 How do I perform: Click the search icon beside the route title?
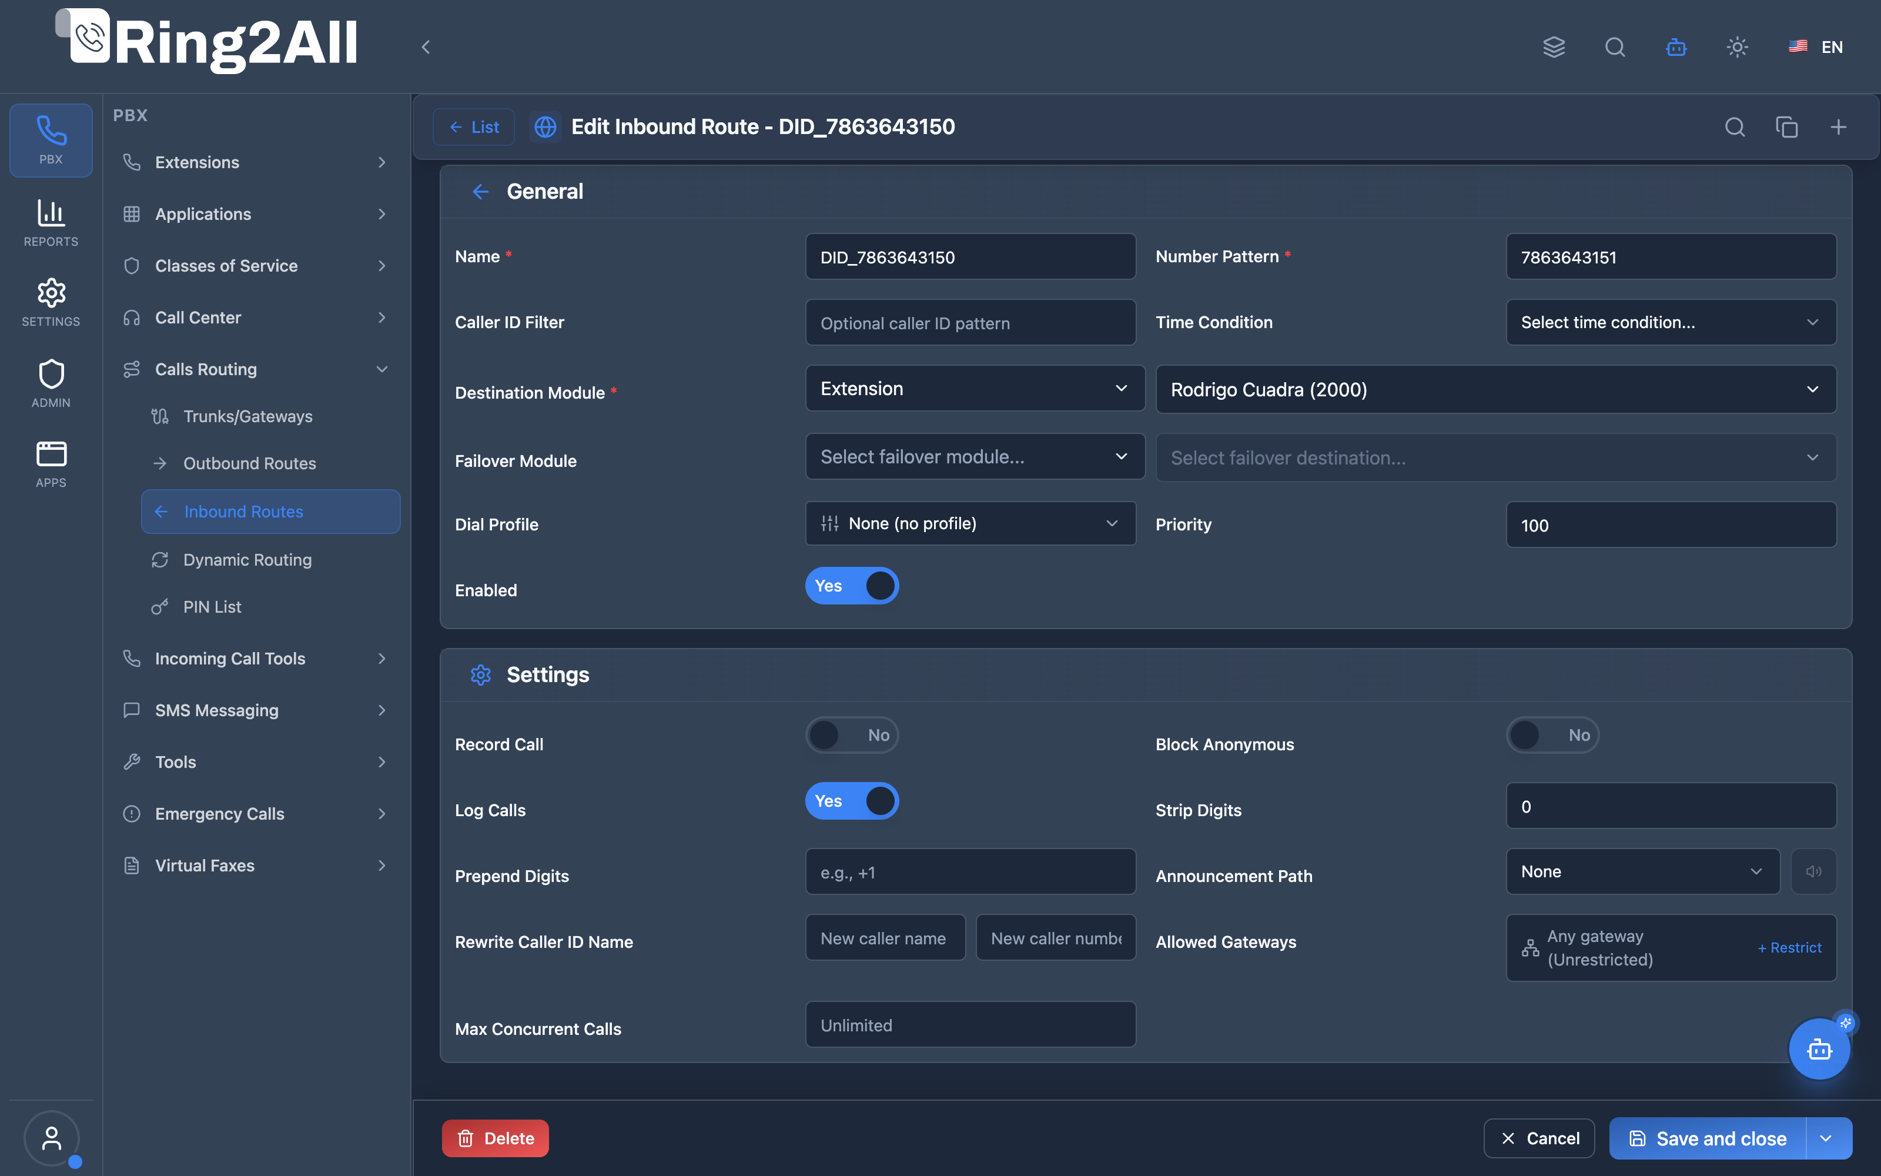pyautogui.click(x=1735, y=127)
